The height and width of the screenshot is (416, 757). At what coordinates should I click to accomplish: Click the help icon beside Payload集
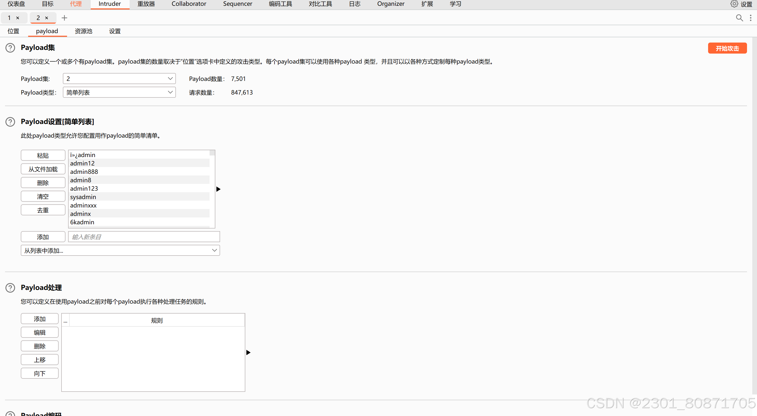pos(10,48)
